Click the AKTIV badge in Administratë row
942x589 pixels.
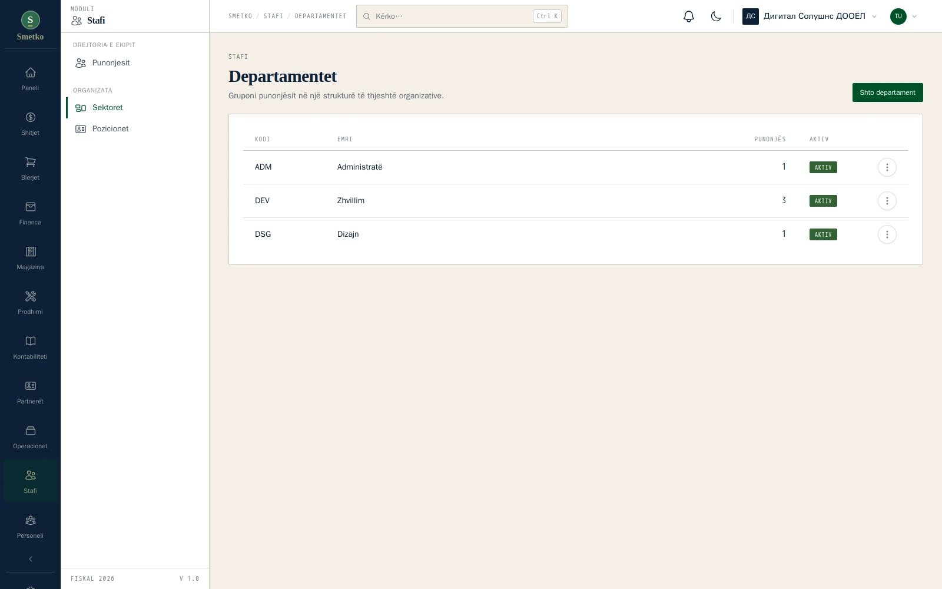[823, 167]
